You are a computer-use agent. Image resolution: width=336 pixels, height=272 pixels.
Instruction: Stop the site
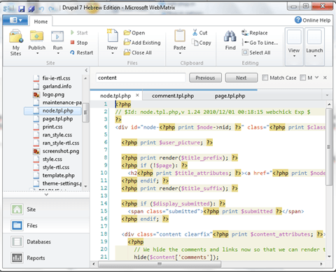pyautogui.click(x=79, y=43)
